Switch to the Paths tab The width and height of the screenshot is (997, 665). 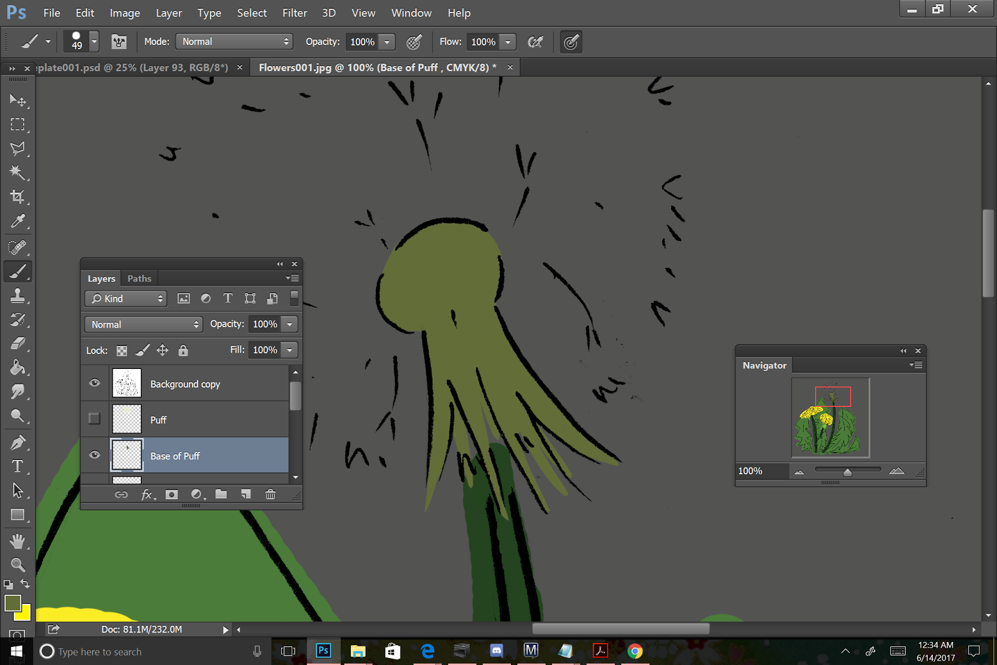coord(139,279)
